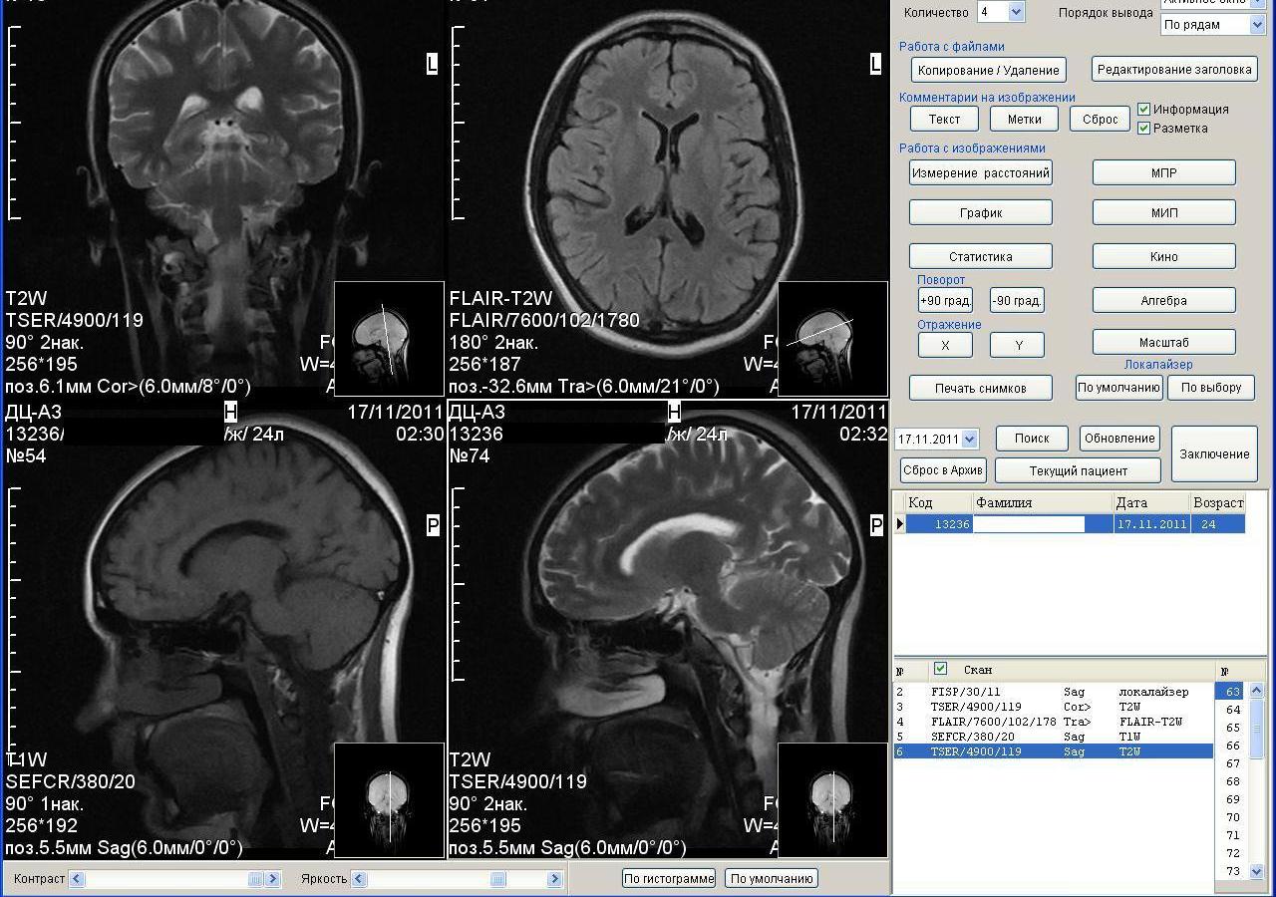
Task: Select slice number 63
Action: 1232,692
